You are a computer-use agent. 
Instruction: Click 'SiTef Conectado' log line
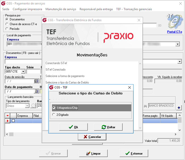55,70
